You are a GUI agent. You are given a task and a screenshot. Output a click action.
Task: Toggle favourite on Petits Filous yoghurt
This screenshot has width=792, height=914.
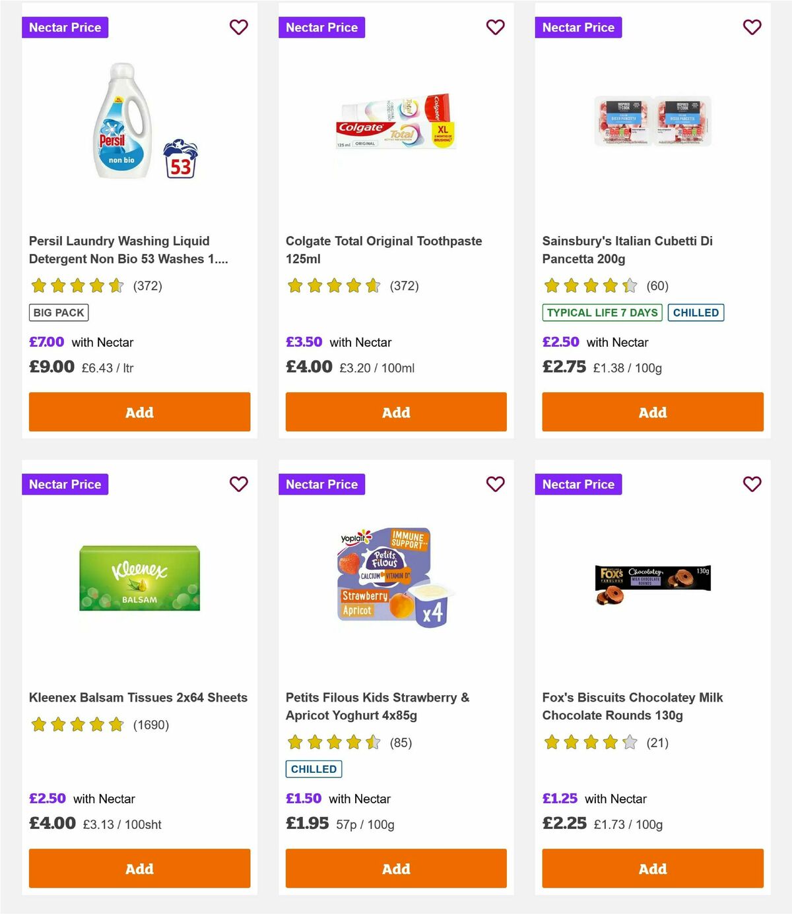(495, 484)
